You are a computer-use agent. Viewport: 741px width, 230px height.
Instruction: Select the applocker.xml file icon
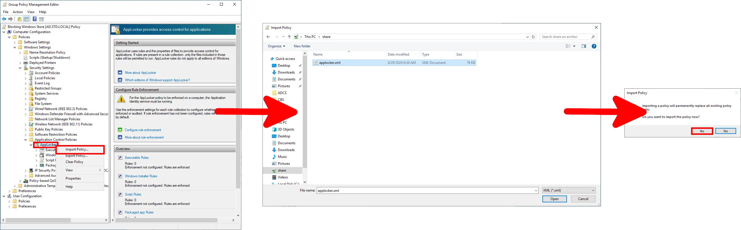[316, 63]
